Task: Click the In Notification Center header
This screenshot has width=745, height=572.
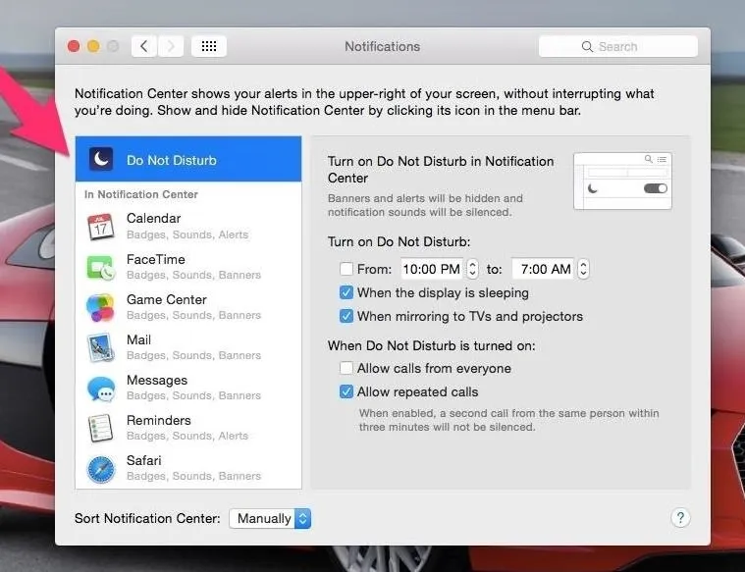Action: pyautogui.click(x=141, y=194)
